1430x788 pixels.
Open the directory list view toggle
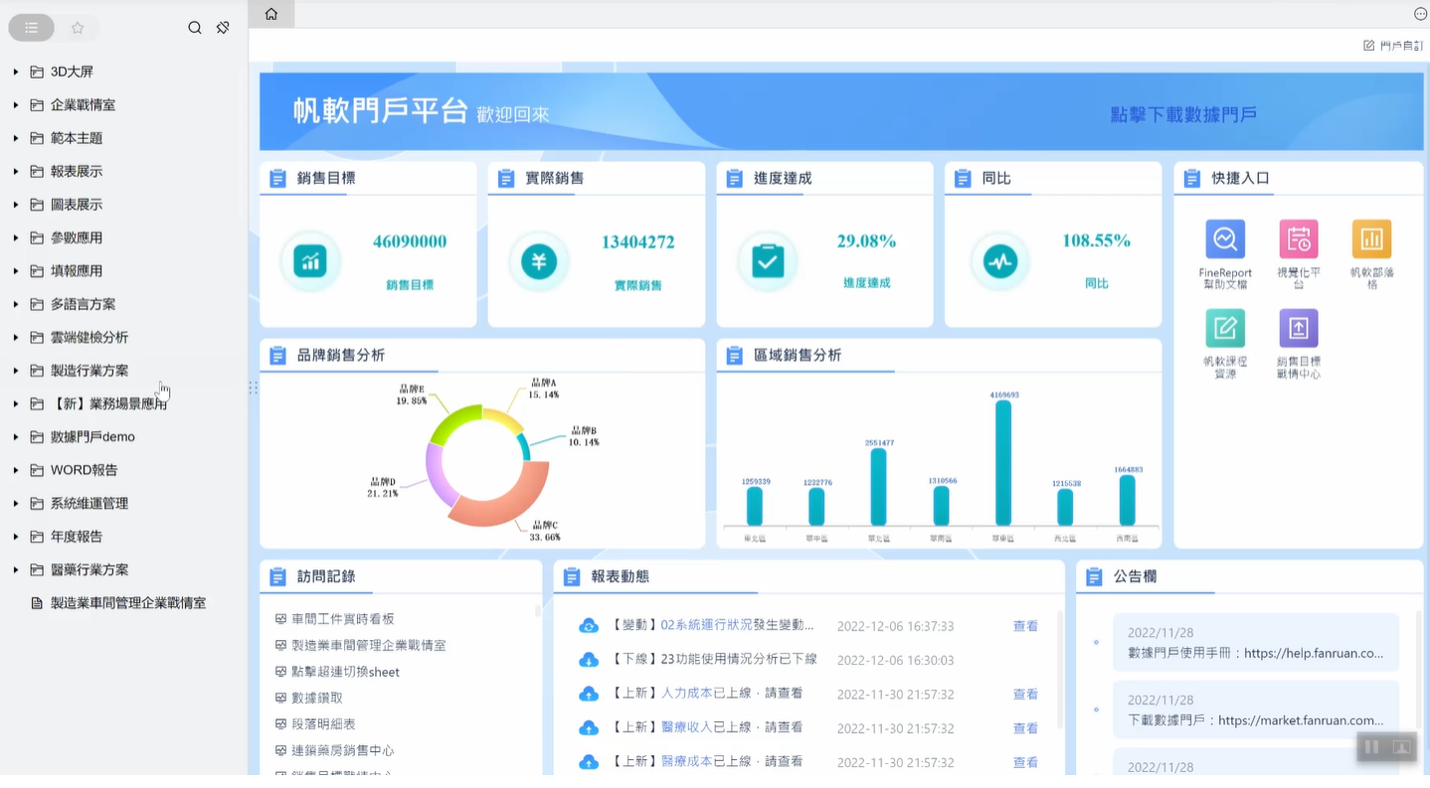coord(32,28)
